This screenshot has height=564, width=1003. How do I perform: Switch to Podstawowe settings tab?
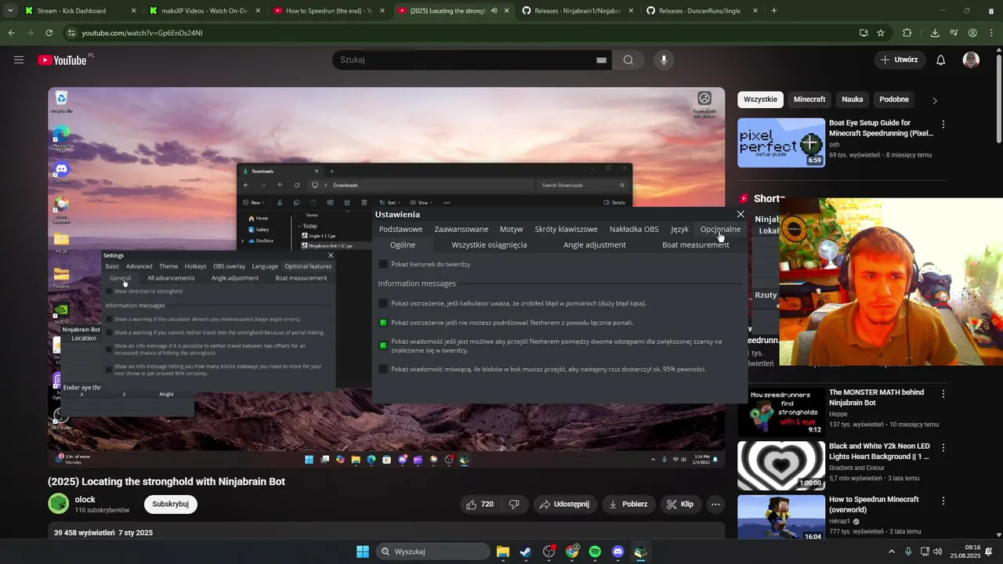(x=400, y=230)
